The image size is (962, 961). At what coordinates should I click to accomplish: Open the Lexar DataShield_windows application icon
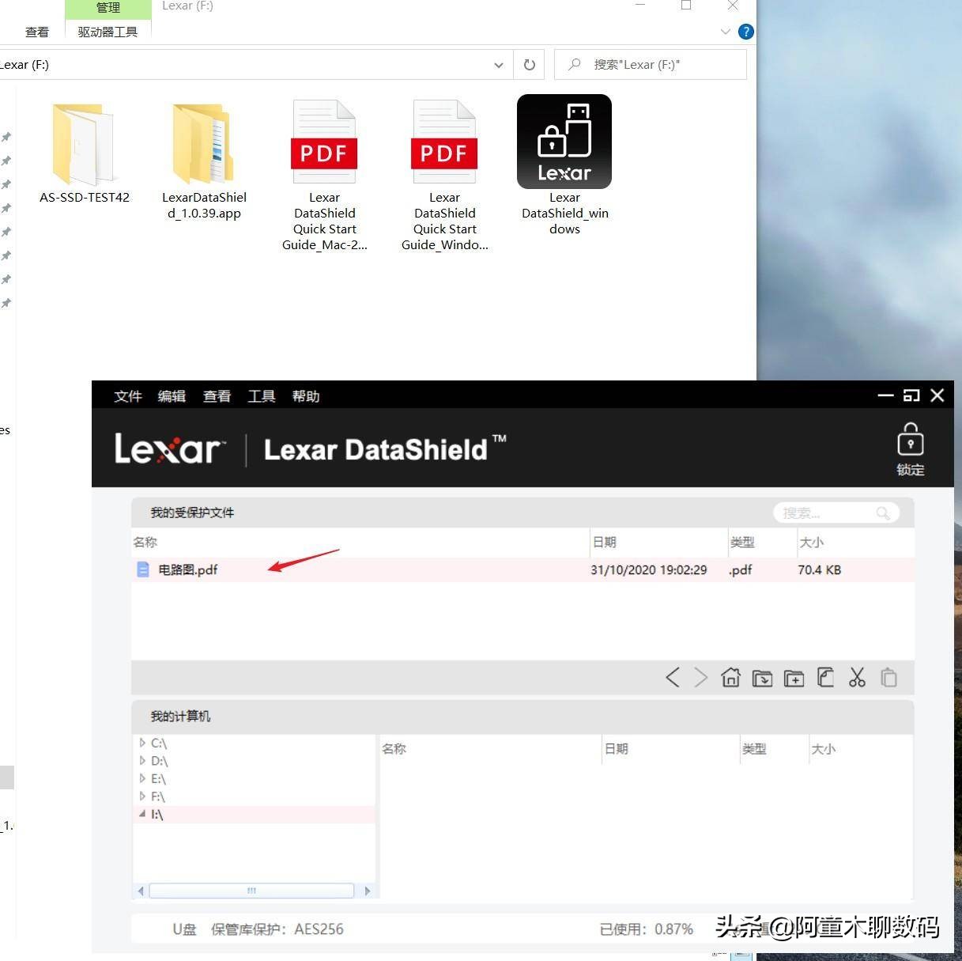pyautogui.click(x=564, y=142)
